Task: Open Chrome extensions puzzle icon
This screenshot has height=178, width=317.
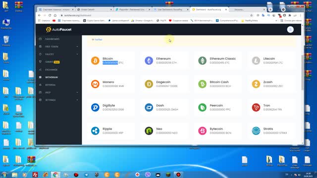Action: tap(289, 15)
